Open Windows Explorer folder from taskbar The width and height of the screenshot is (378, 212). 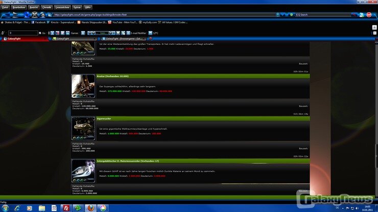click(x=42, y=208)
